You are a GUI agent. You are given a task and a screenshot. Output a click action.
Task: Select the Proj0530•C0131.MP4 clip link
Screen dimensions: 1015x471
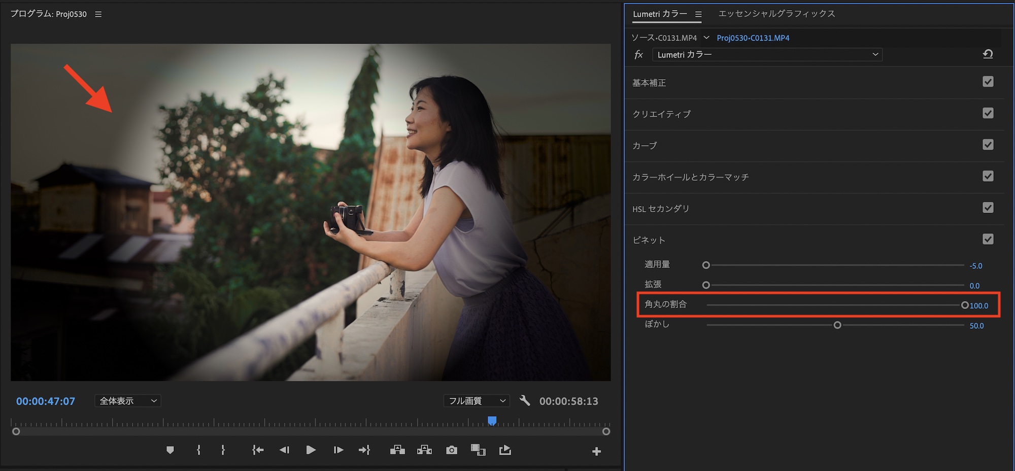point(753,38)
